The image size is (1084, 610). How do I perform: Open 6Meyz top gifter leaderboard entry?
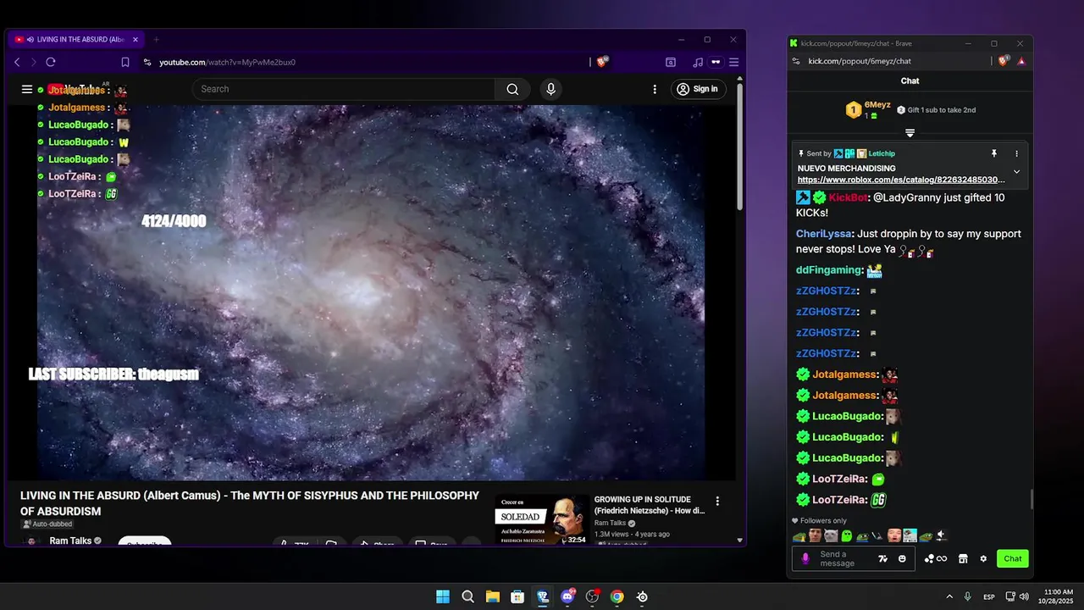click(868, 109)
